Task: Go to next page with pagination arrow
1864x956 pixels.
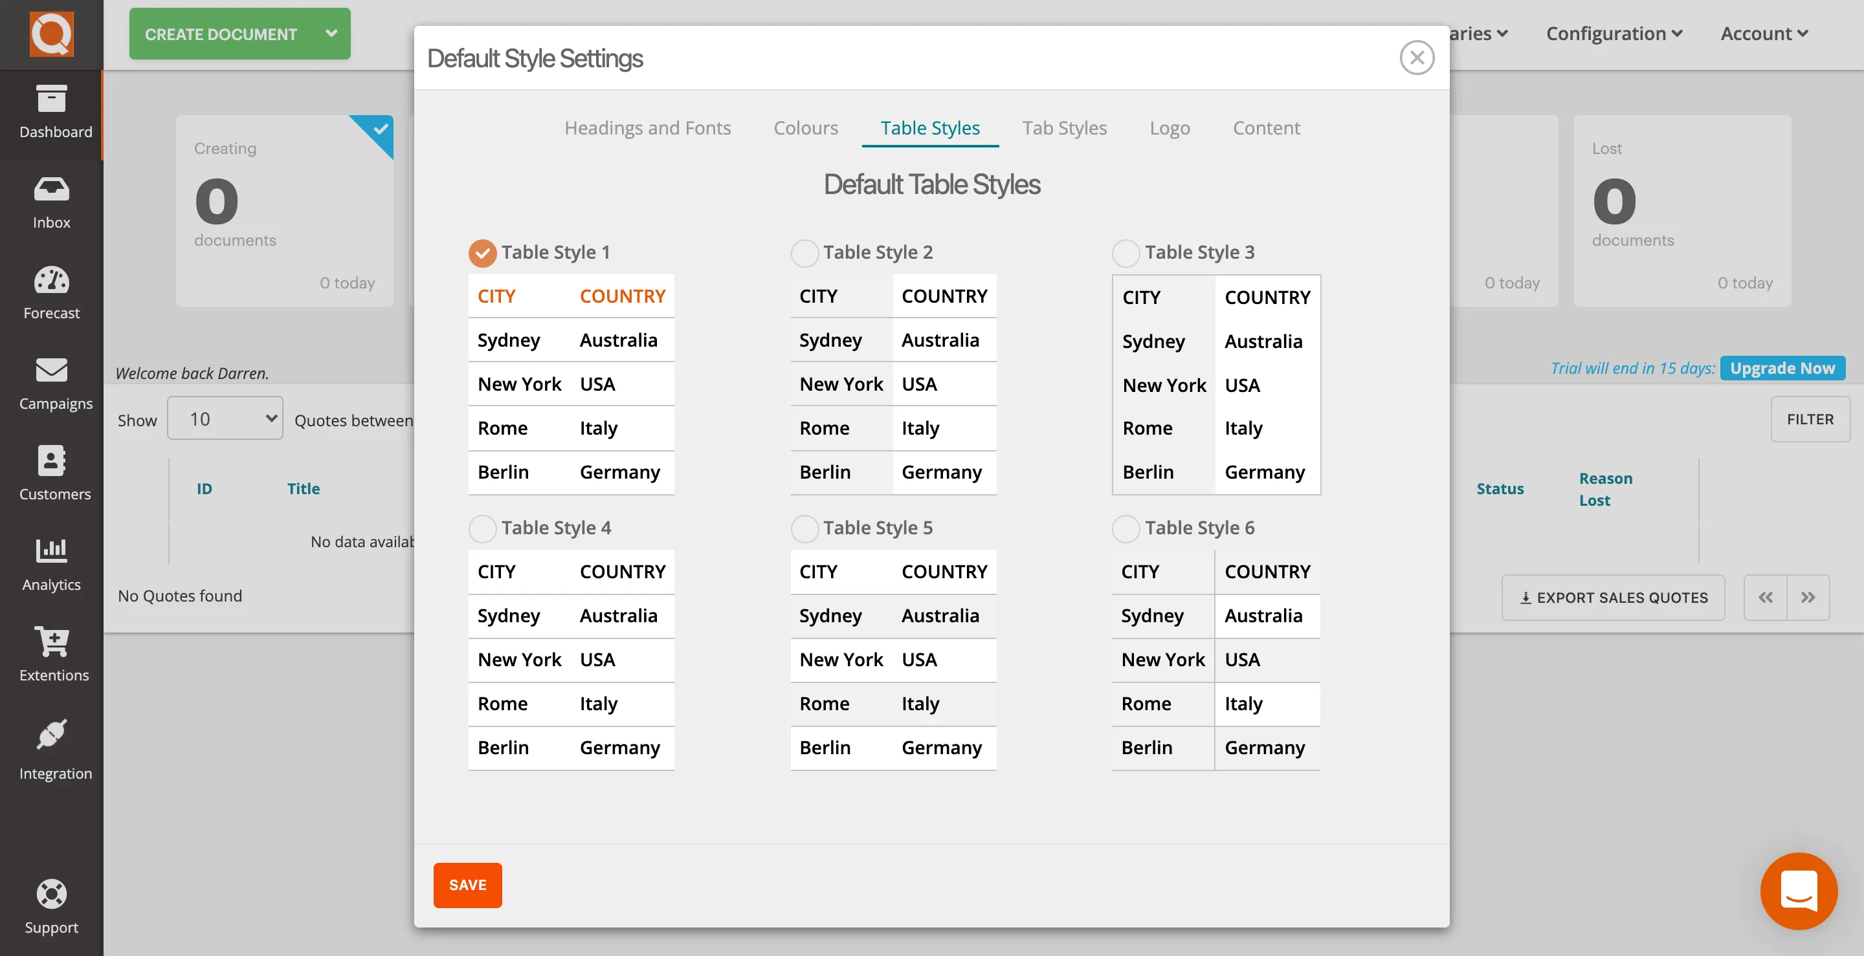Action: pyautogui.click(x=1808, y=597)
